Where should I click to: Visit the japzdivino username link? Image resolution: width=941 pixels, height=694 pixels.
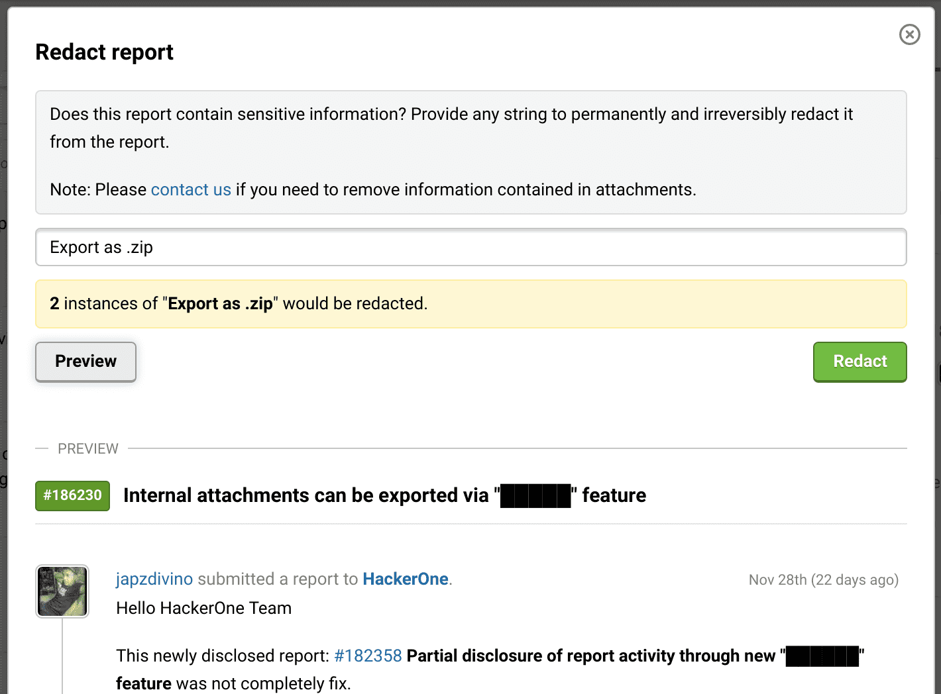[x=154, y=579]
